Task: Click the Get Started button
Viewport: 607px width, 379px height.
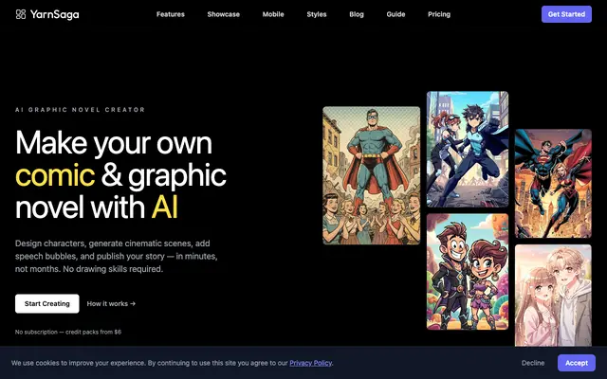Action: click(566, 14)
